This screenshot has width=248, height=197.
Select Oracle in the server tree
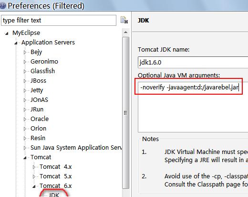click(x=40, y=119)
